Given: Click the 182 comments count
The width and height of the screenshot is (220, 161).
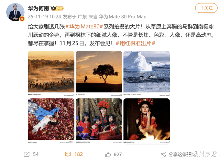Looking at the screenshot, I should pyautogui.click(x=79, y=154).
